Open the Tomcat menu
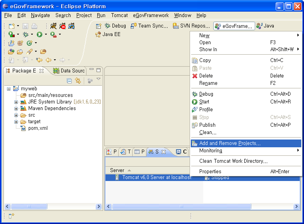 [119, 16]
